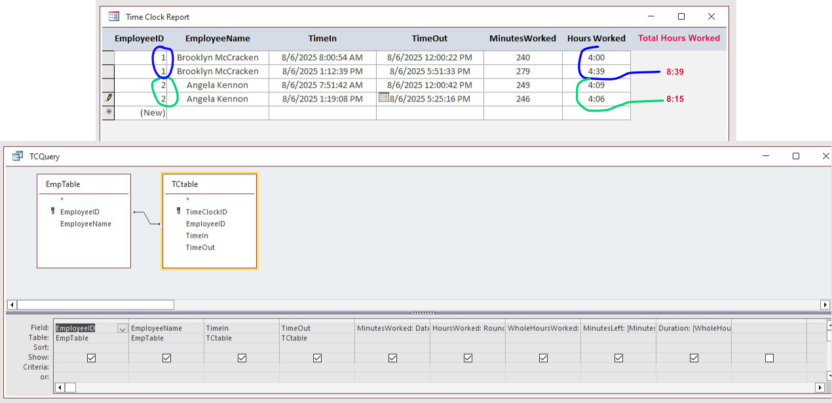Click Sort cell under EmployeeName column

click(x=166, y=347)
